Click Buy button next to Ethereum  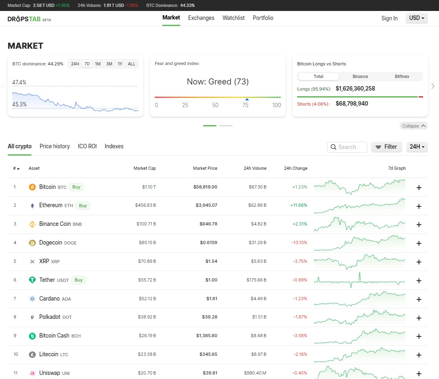click(x=83, y=206)
